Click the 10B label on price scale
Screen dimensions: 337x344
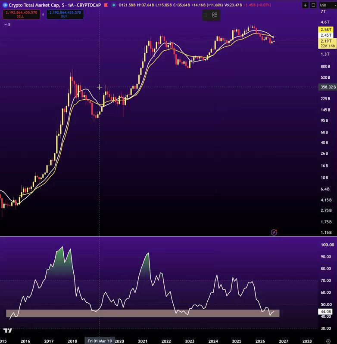pyautogui.click(x=325, y=178)
